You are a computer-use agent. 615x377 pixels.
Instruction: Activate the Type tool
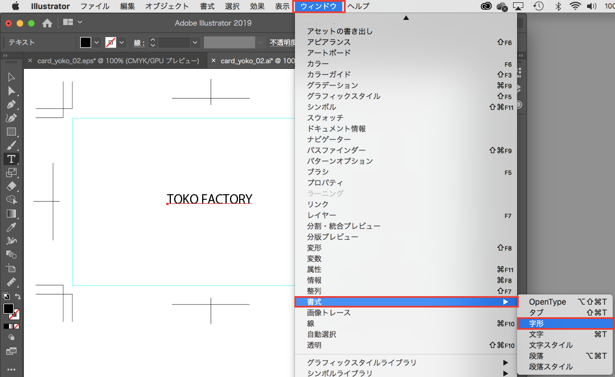pyautogui.click(x=11, y=159)
